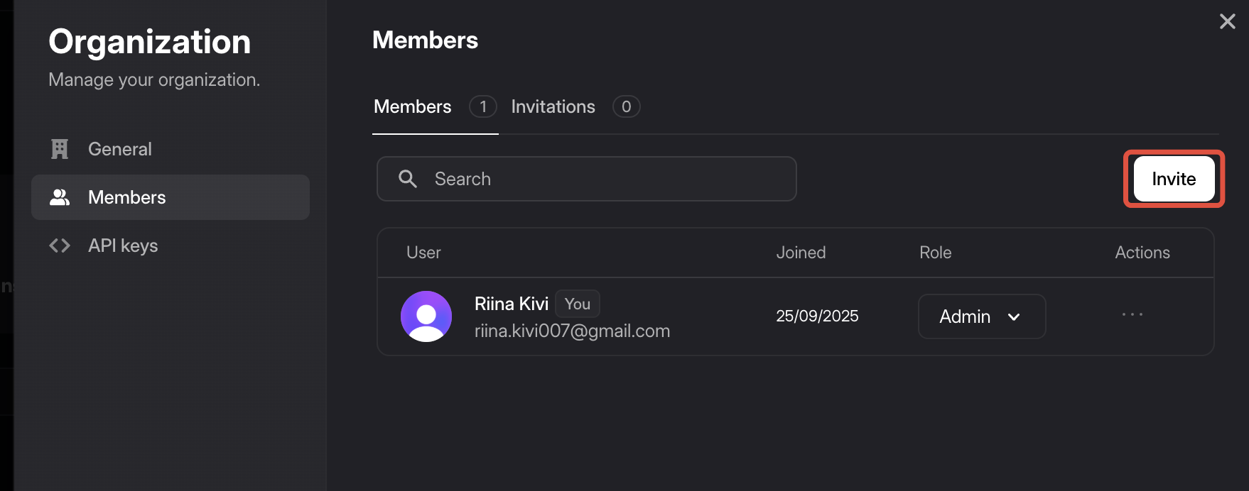Click the "You" badge next to Riina Kivi
The image size is (1249, 491).
point(578,304)
